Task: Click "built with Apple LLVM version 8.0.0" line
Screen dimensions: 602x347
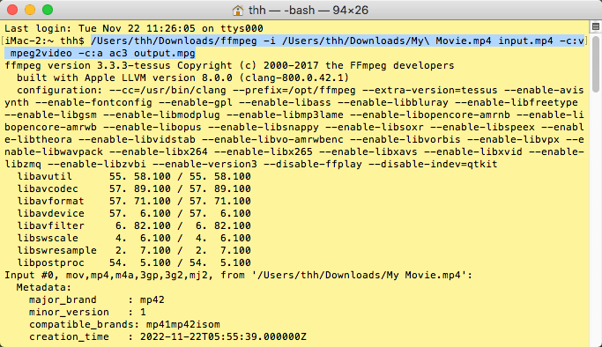Action: [182, 78]
